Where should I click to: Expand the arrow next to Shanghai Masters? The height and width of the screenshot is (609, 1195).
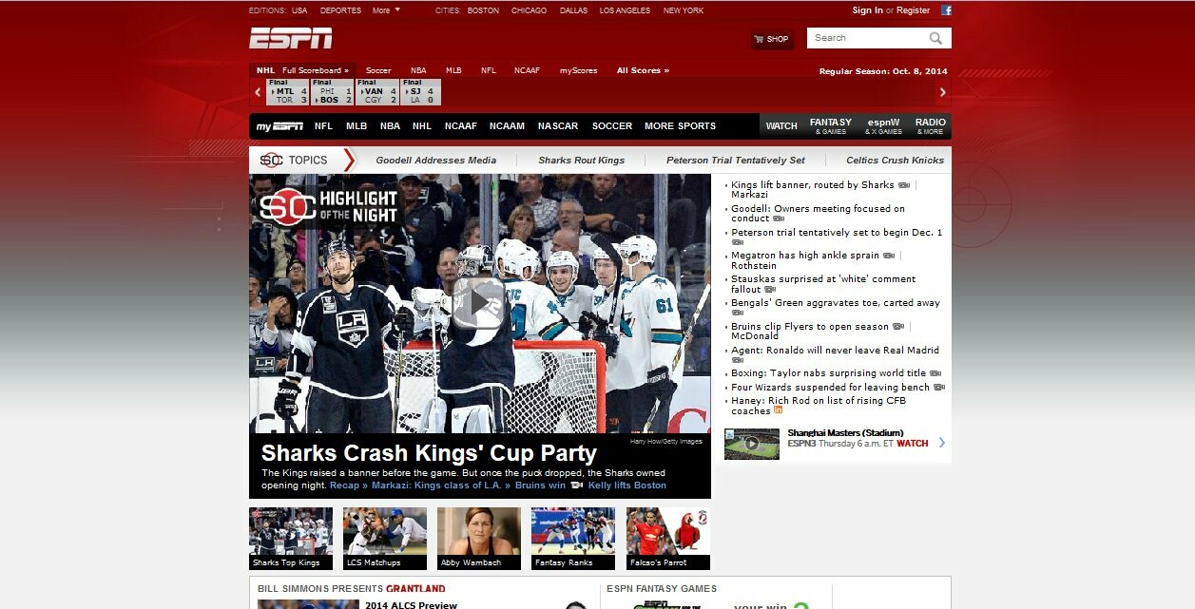click(x=941, y=443)
